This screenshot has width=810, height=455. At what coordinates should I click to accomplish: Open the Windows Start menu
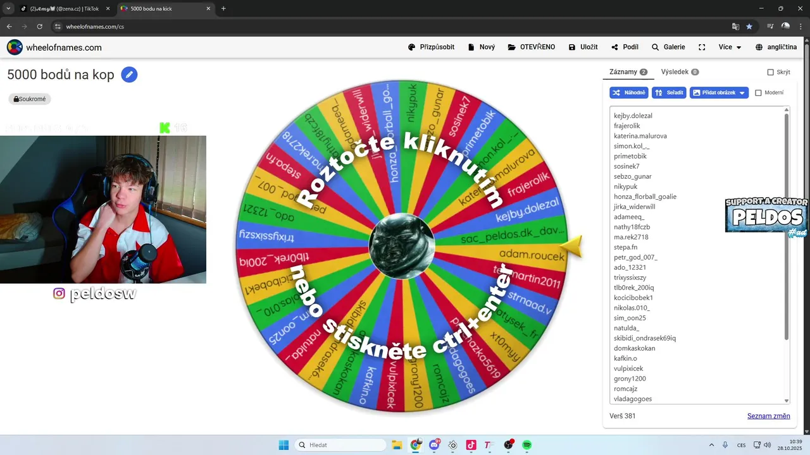[283, 445]
